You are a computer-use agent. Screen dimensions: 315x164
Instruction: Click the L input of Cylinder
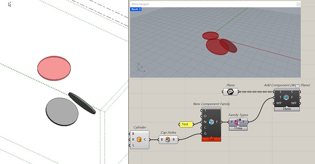point(133,145)
